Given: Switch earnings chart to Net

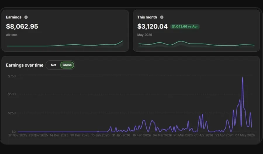Looking at the screenshot, I should pos(53,65).
